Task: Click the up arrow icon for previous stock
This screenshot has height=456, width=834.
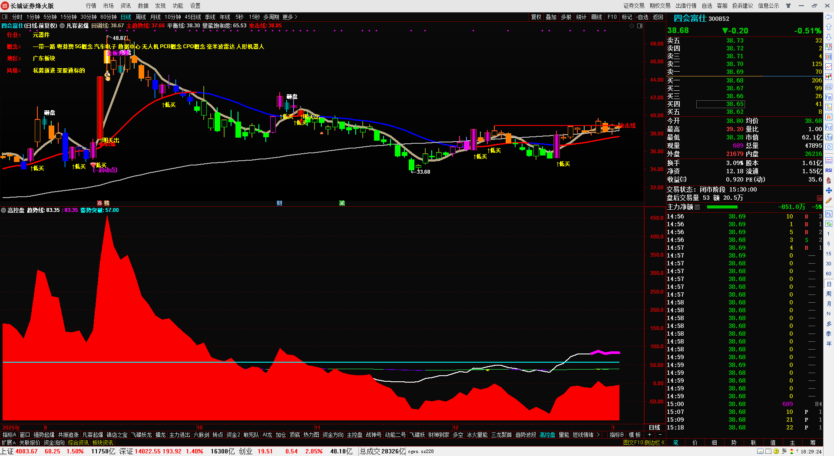Action: (829, 27)
